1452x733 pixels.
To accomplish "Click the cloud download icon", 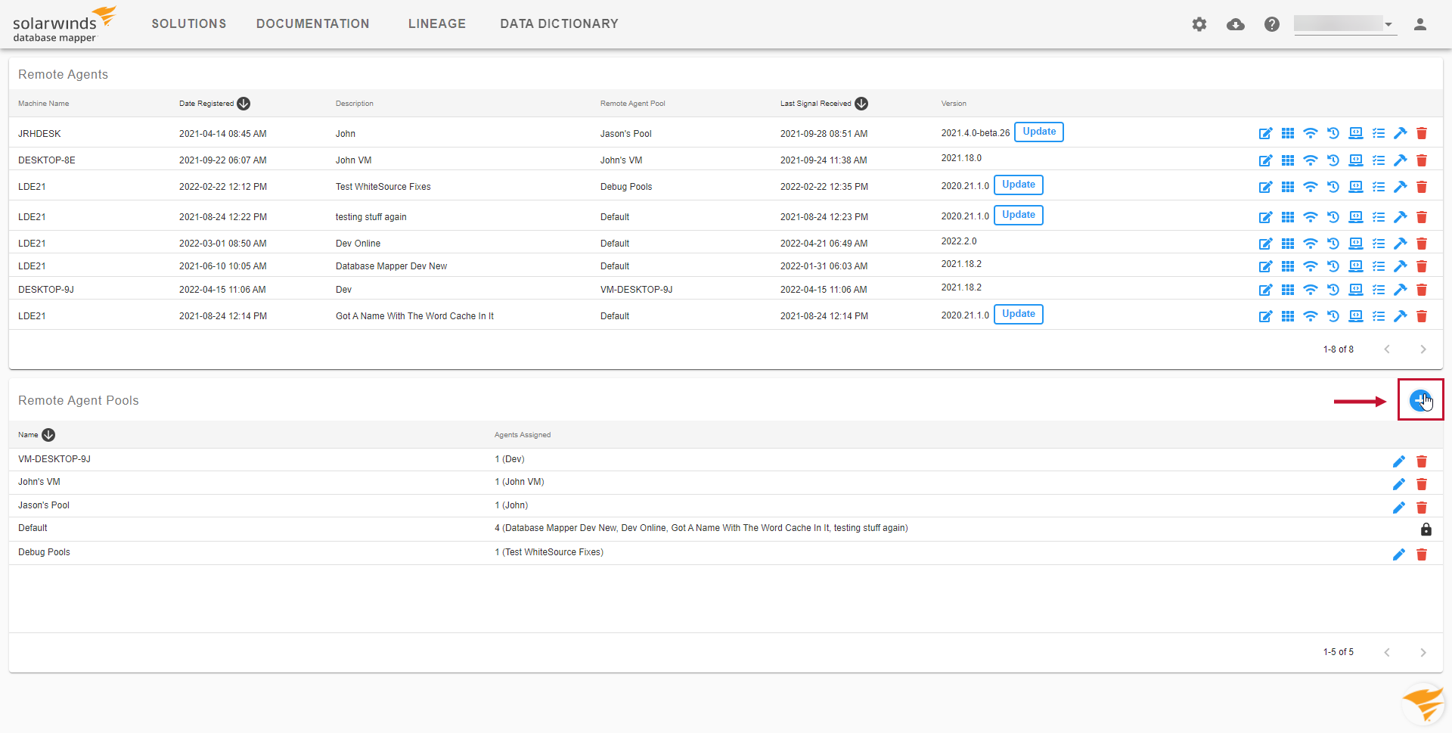I will [1236, 24].
